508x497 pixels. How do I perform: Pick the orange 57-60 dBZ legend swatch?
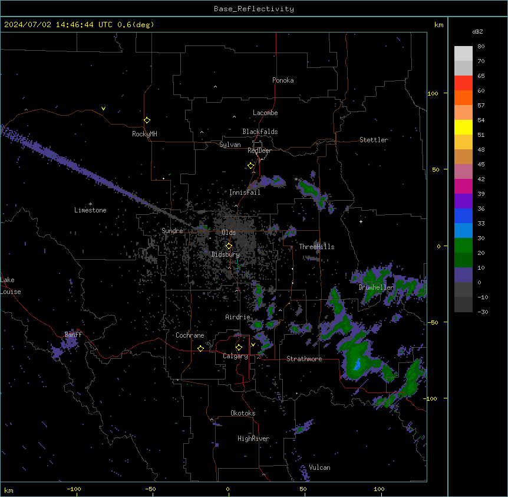[x=463, y=97]
